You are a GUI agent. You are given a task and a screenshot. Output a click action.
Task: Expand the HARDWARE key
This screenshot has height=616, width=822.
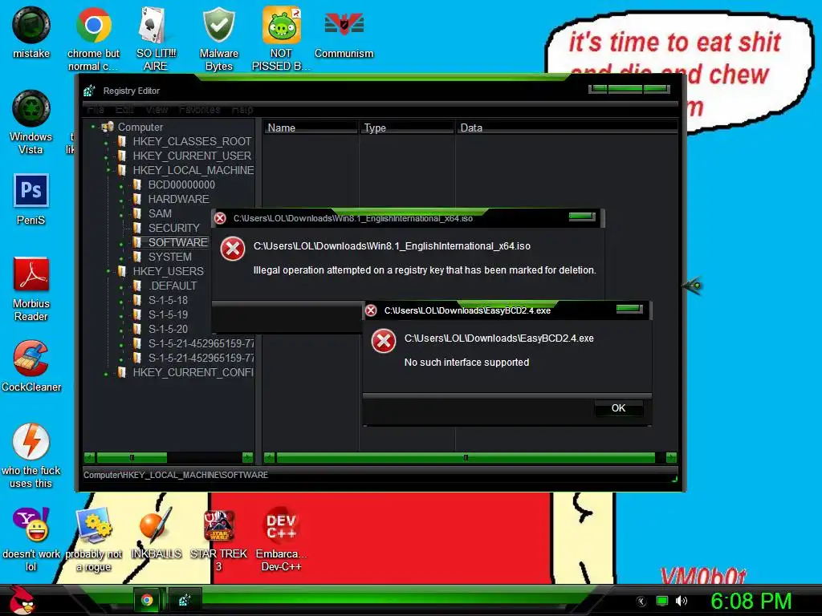(122, 200)
